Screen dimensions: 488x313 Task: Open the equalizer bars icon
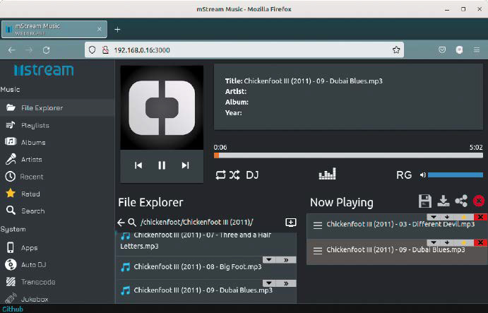pyautogui.click(x=328, y=175)
